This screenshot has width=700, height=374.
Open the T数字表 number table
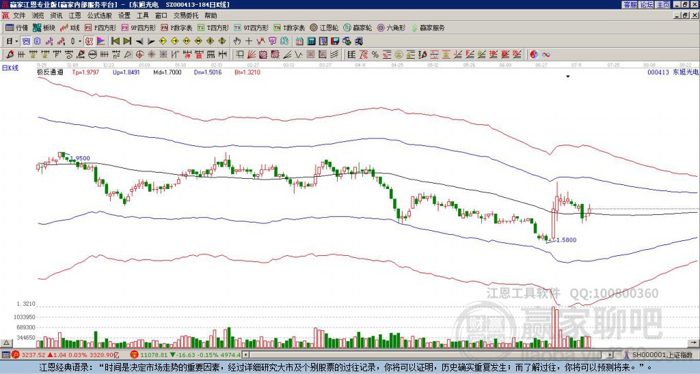289,27
